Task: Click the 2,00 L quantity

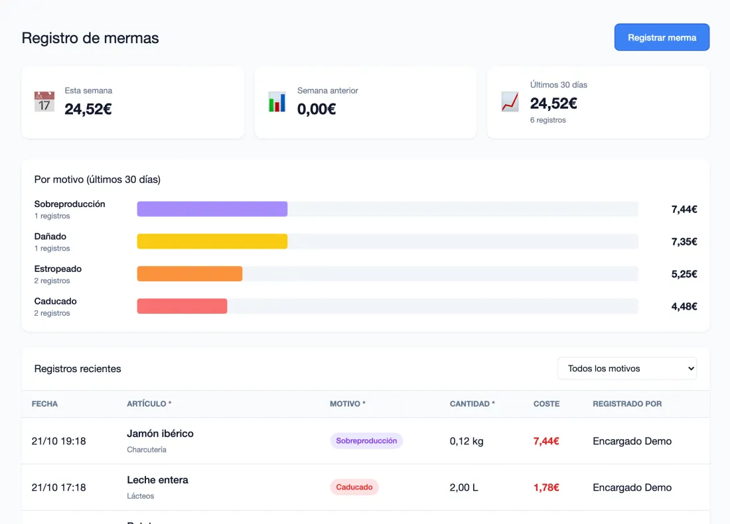Action: pos(464,488)
